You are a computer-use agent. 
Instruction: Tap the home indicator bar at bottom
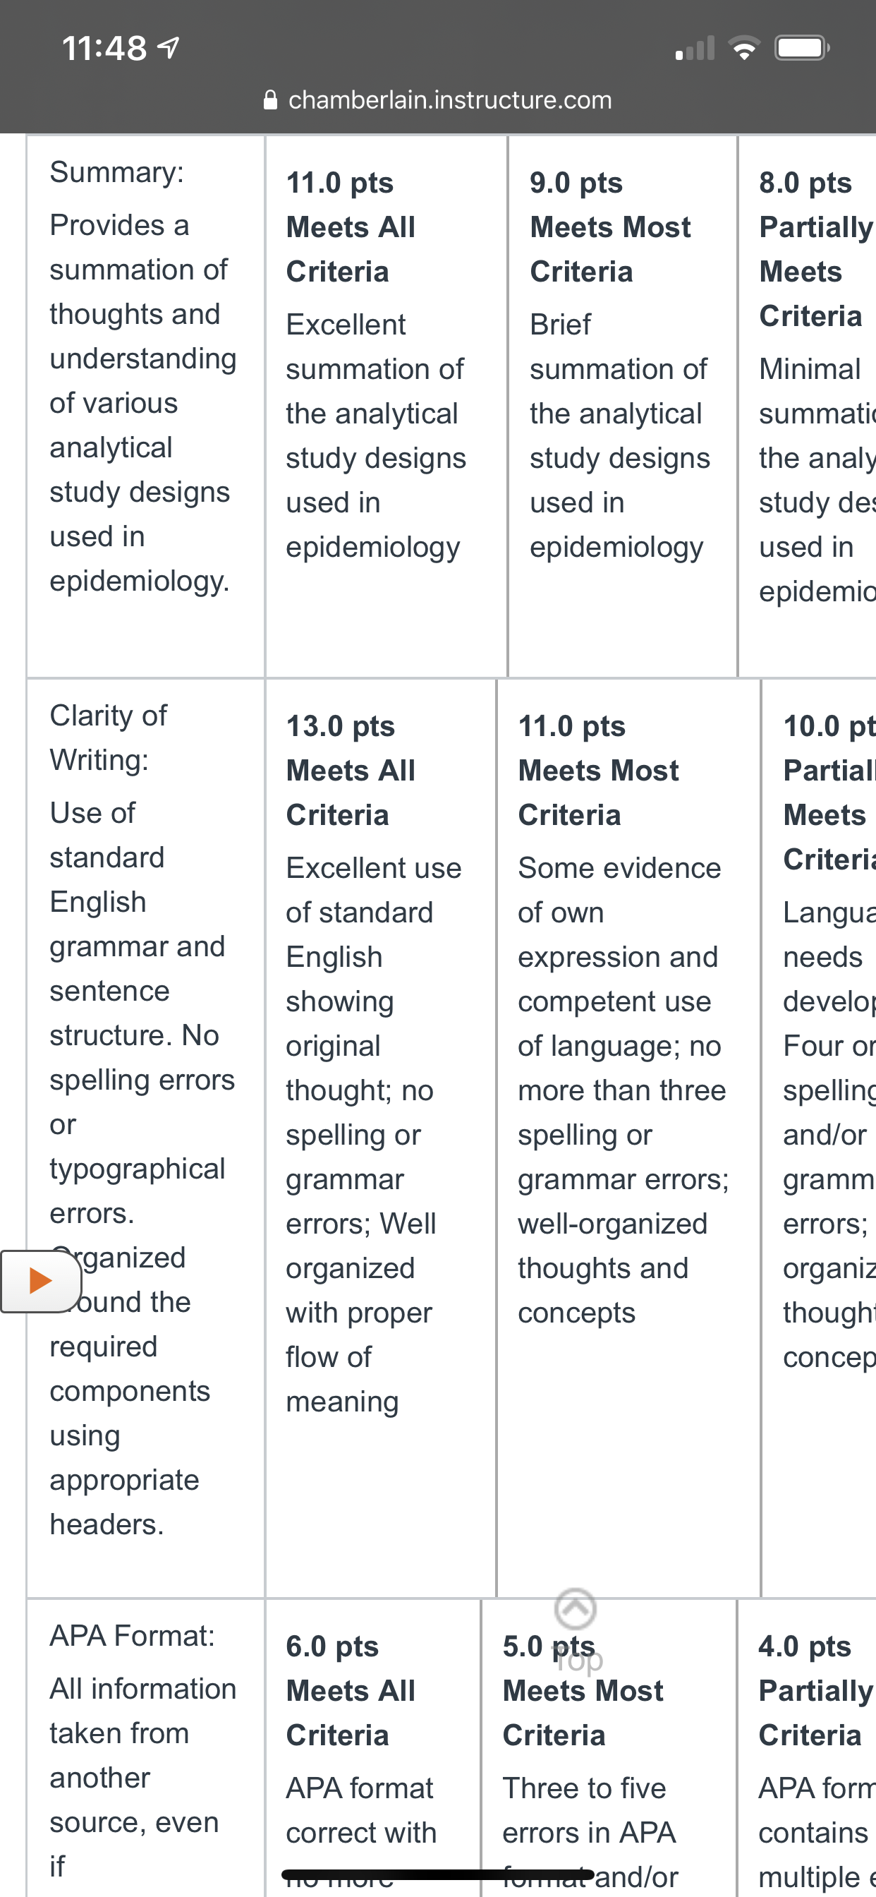(438, 1874)
